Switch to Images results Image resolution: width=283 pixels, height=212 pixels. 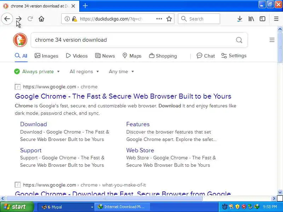click(46, 56)
